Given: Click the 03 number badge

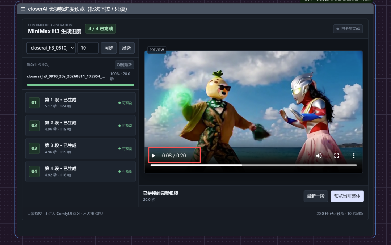Looking at the screenshot, I should click(x=34, y=148).
